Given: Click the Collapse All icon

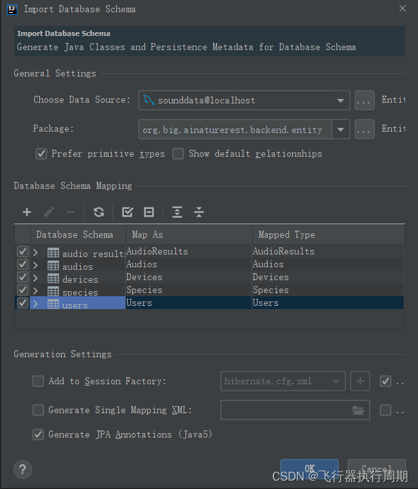Looking at the screenshot, I should click(199, 212).
